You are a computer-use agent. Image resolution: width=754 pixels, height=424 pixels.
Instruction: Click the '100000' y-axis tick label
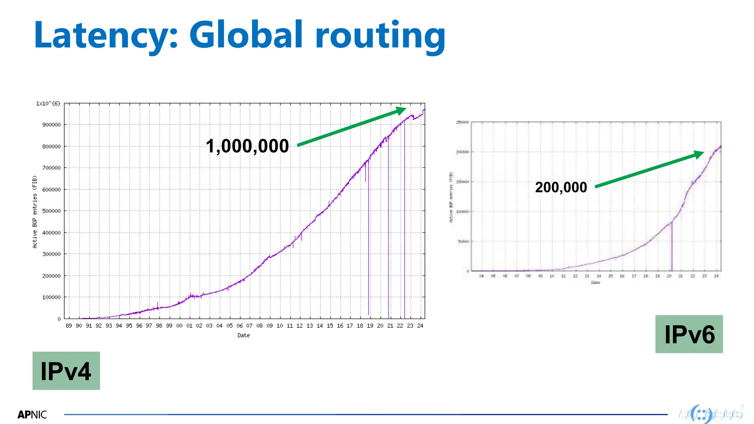[x=52, y=297]
